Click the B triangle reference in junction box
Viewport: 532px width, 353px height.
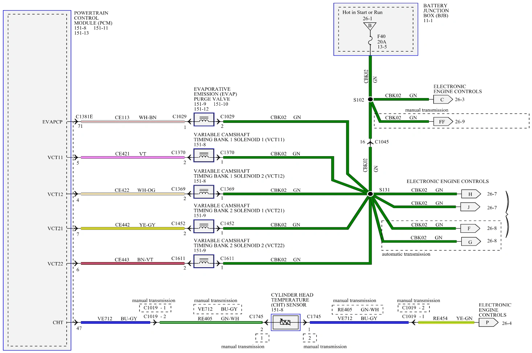pyautogui.click(x=370, y=26)
